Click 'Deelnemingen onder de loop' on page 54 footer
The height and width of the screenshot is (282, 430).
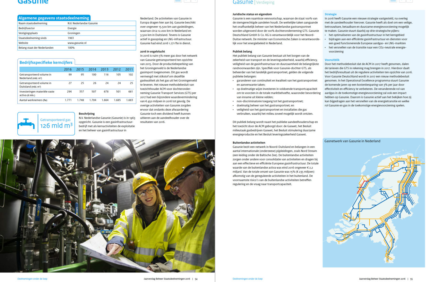tap(32, 279)
